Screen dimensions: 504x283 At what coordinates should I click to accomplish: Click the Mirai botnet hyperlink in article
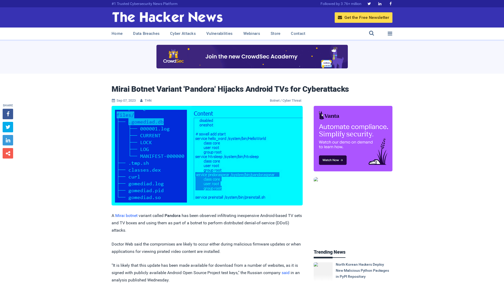point(126,215)
